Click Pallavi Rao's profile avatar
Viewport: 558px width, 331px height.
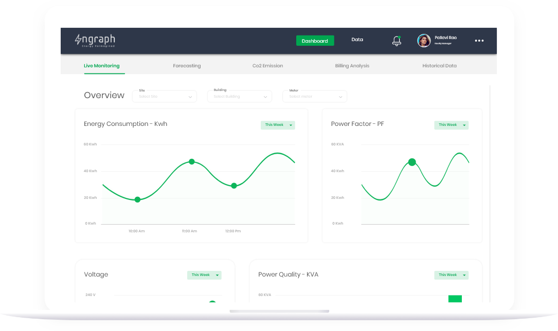(x=424, y=41)
